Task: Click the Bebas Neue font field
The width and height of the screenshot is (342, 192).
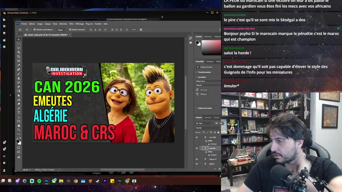Action: pyautogui.click(x=208, y=81)
